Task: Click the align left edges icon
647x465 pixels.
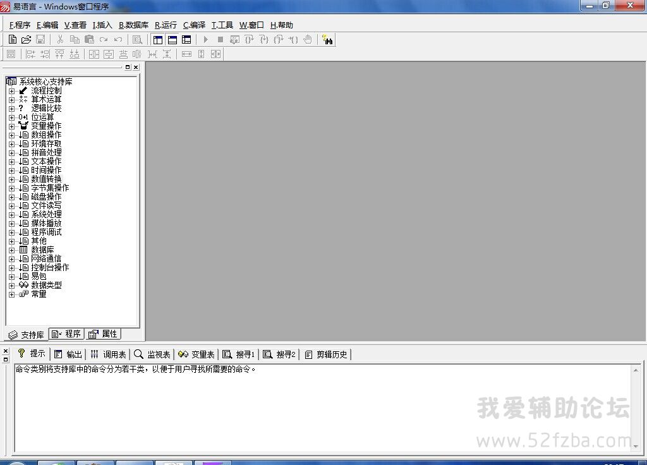Action: [x=30, y=54]
